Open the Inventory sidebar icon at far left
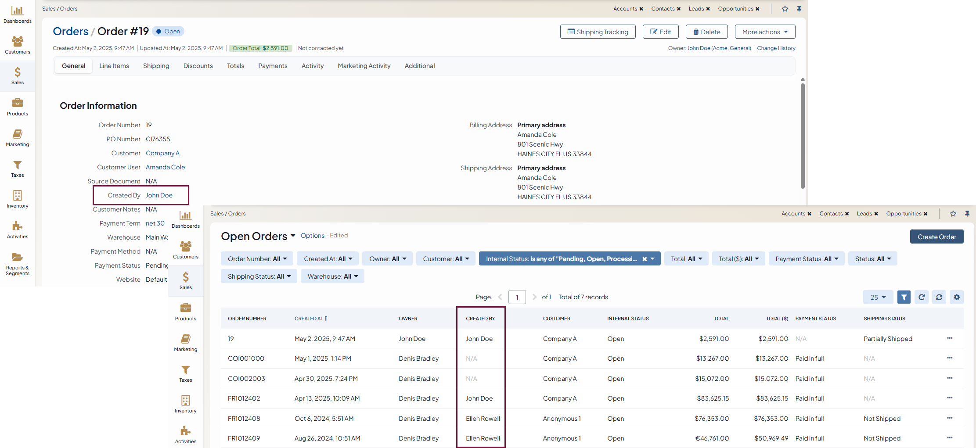The height and width of the screenshot is (448, 976). pyautogui.click(x=18, y=199)
